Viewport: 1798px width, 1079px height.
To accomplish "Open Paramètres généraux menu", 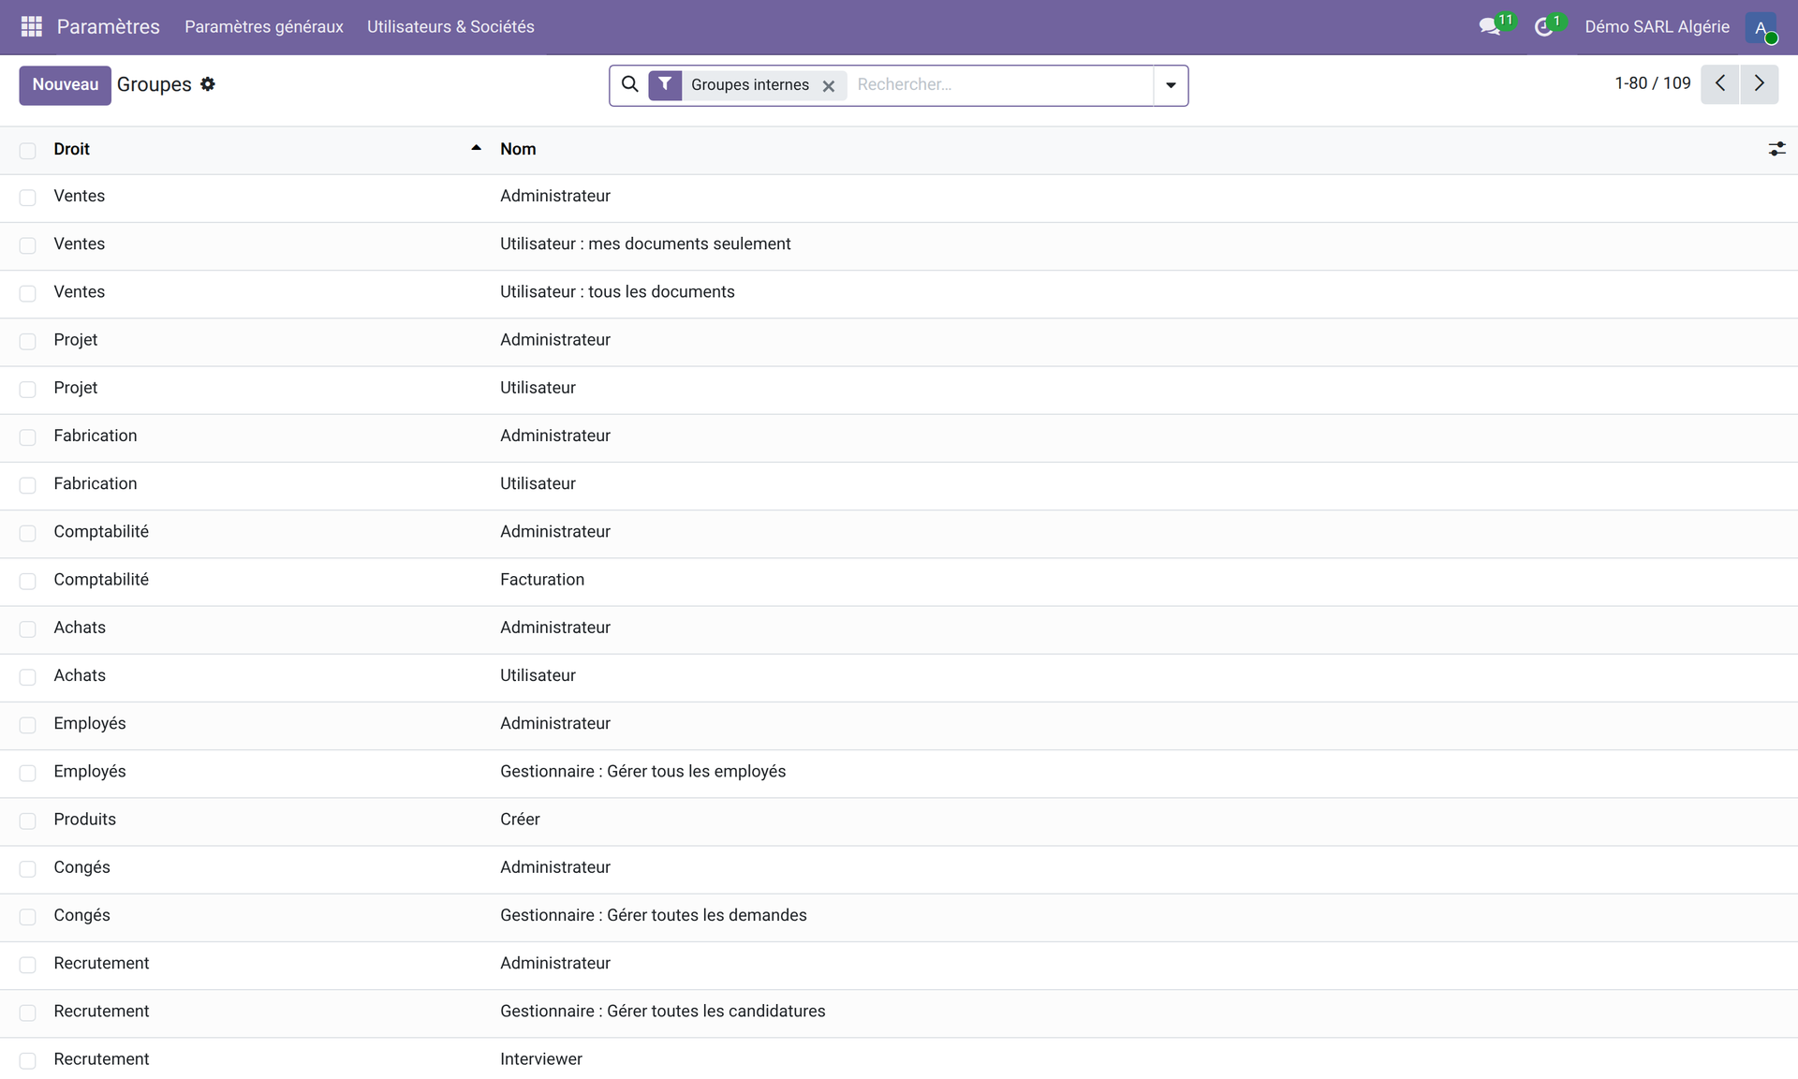I will point(264,27).
